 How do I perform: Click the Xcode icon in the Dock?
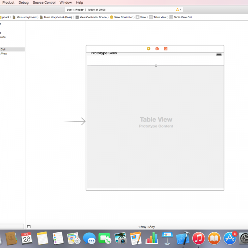coord(183,238)
